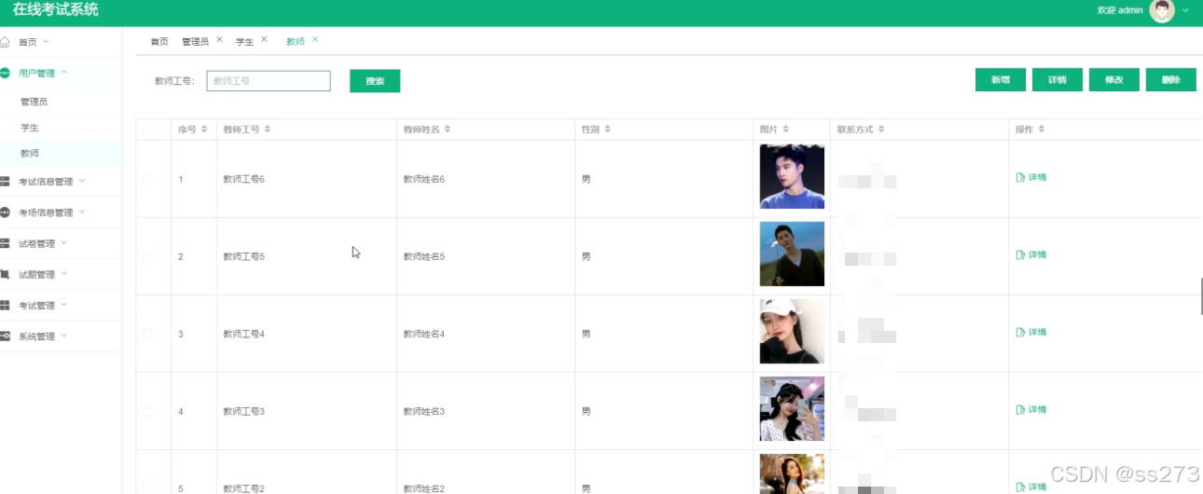Screen dimensions: 1203x494
Task: Click the green 详情 button in the toolbar
Action: [x=1058, y=80]
